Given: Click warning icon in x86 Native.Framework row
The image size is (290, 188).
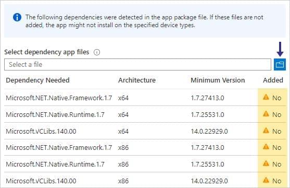Looking at the screenshot, I should tap(266, 147).
